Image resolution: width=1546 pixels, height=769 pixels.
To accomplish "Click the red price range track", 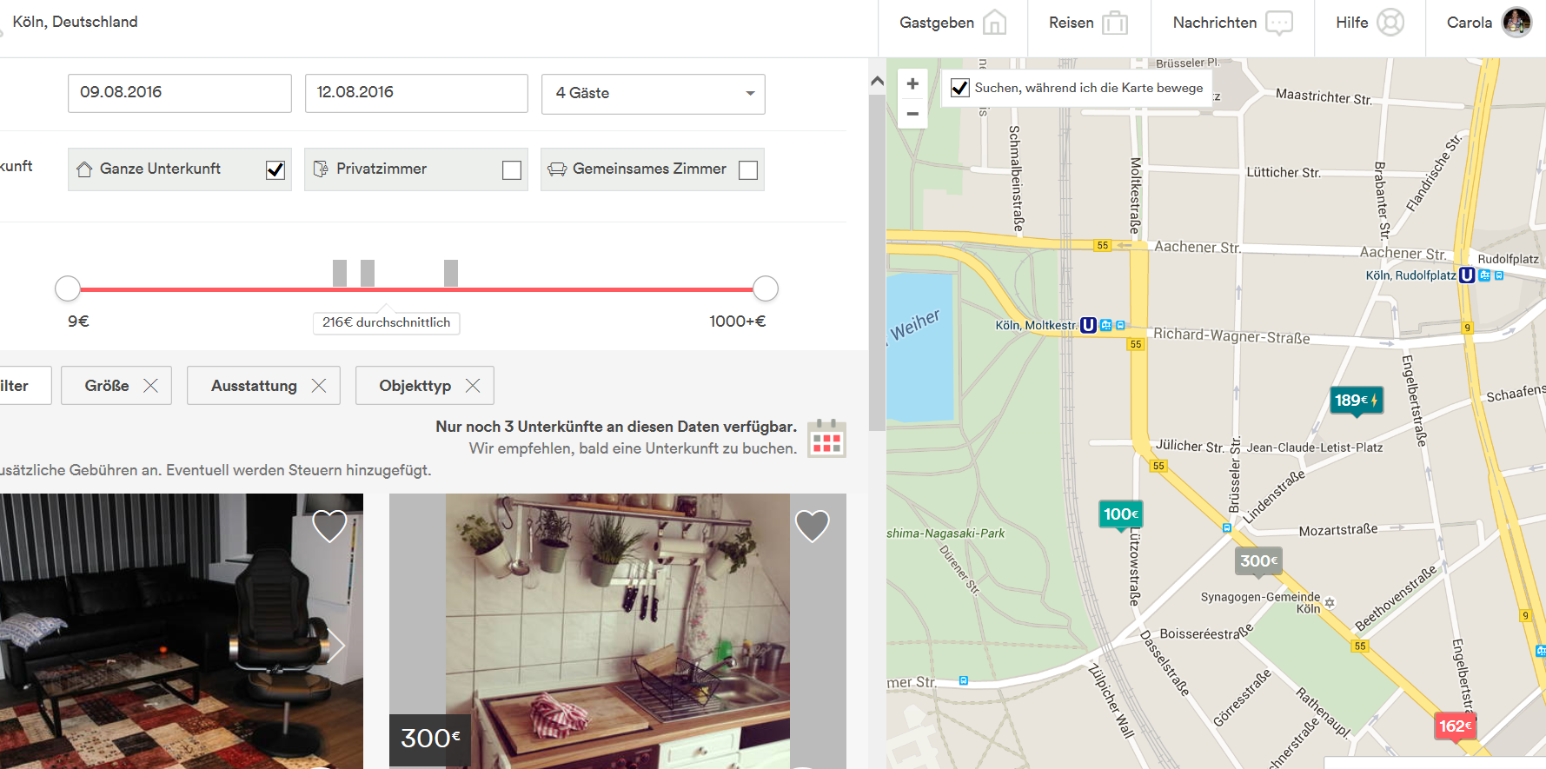I will 416,289.
